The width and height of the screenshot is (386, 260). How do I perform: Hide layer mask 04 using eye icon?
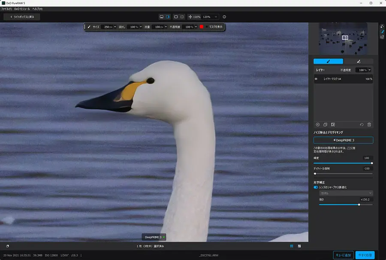click(x=316, y=79)
